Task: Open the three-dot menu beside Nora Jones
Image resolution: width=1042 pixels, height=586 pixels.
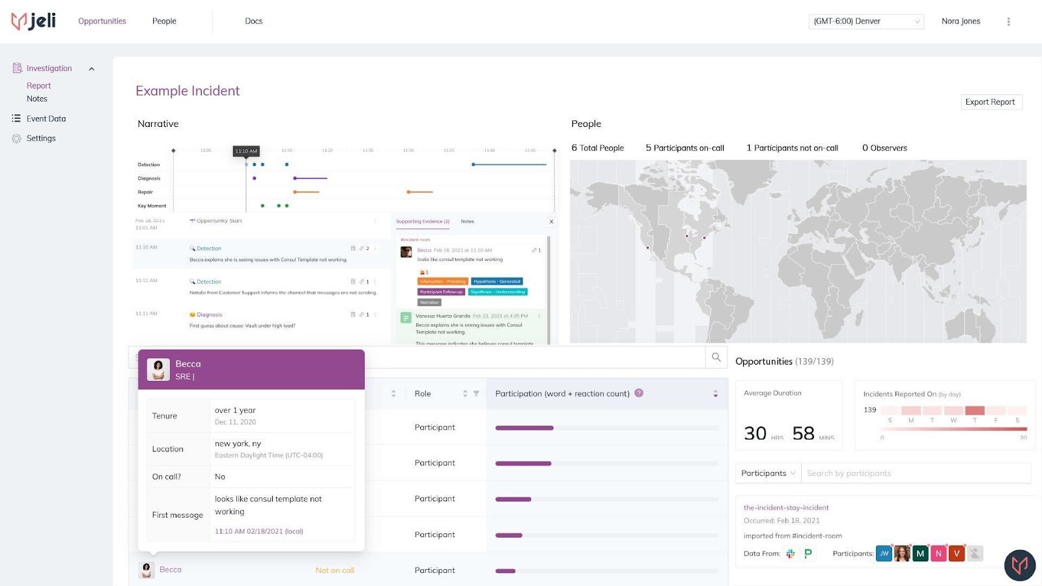Action: tap(1008, 21)
